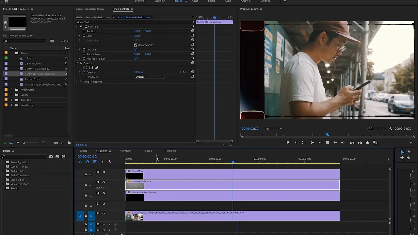
Task: Lock the V1 video track
Action: [x=86, y=216]
